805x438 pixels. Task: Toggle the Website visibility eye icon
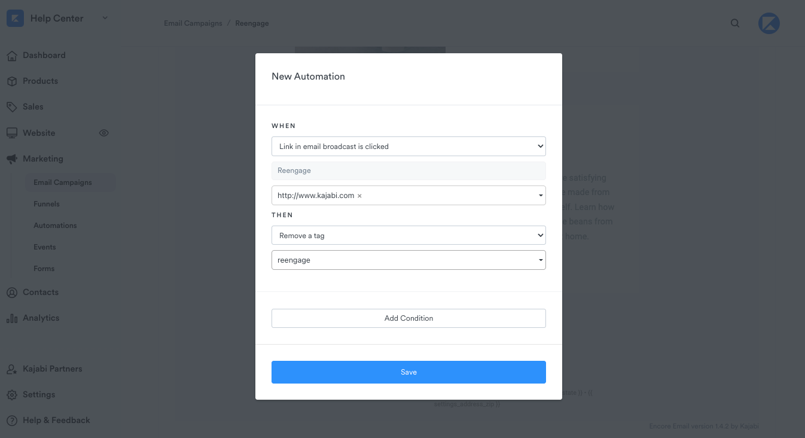[103, 133]
